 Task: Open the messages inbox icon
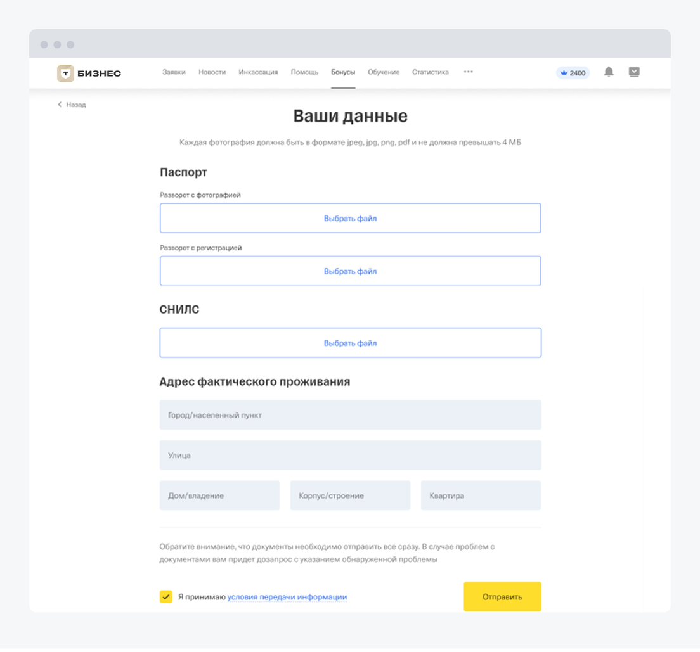634,72
